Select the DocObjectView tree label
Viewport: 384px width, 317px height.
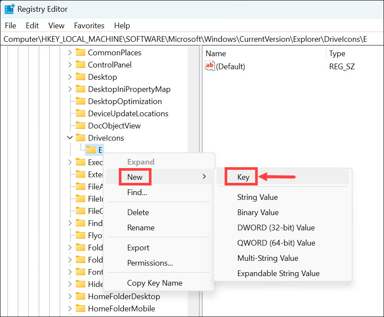pos(115,126)
